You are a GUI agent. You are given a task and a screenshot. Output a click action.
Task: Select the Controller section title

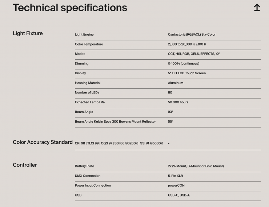tap(25, 165)
